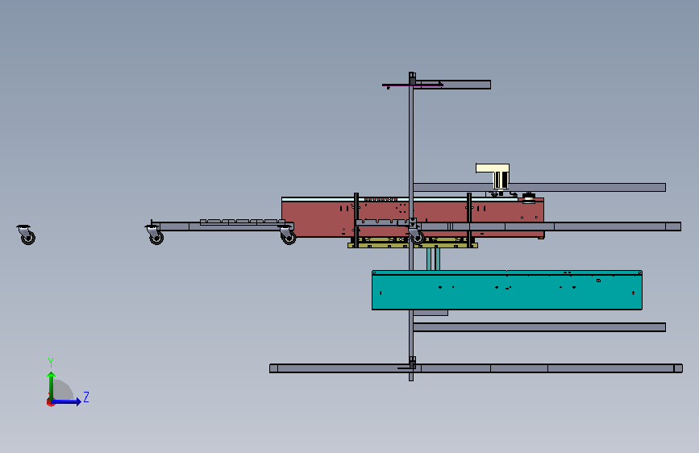Select the teal vertical connector above the teal panel
This screenshot has height=453, width=699.
point(433,259)
